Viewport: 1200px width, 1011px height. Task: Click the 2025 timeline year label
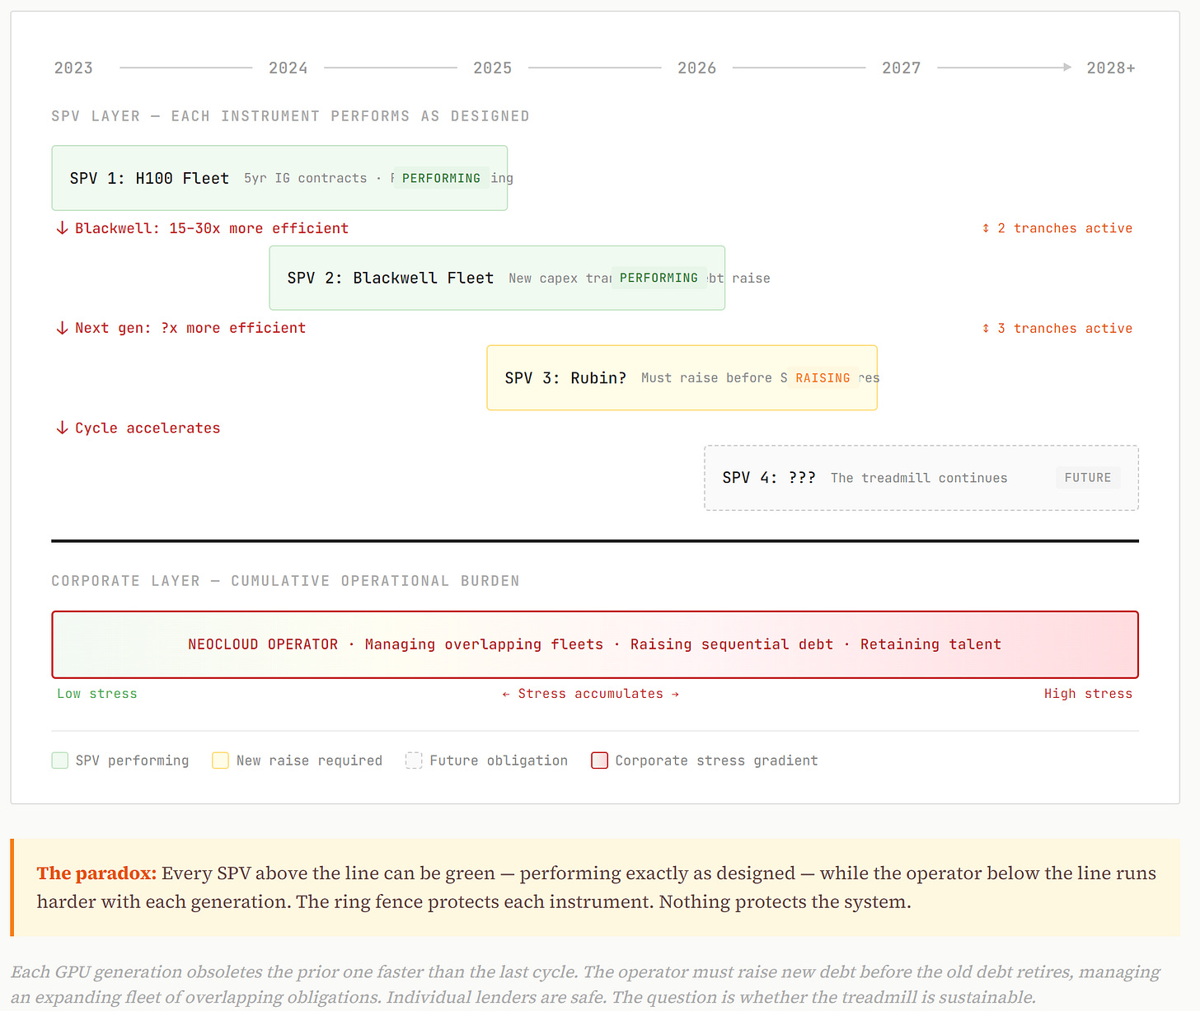pyautogui.click(x=492, y=68)
